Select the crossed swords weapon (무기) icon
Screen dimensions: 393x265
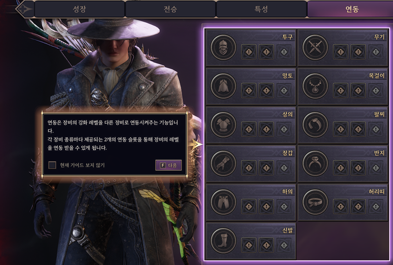(x=315, y=47)
